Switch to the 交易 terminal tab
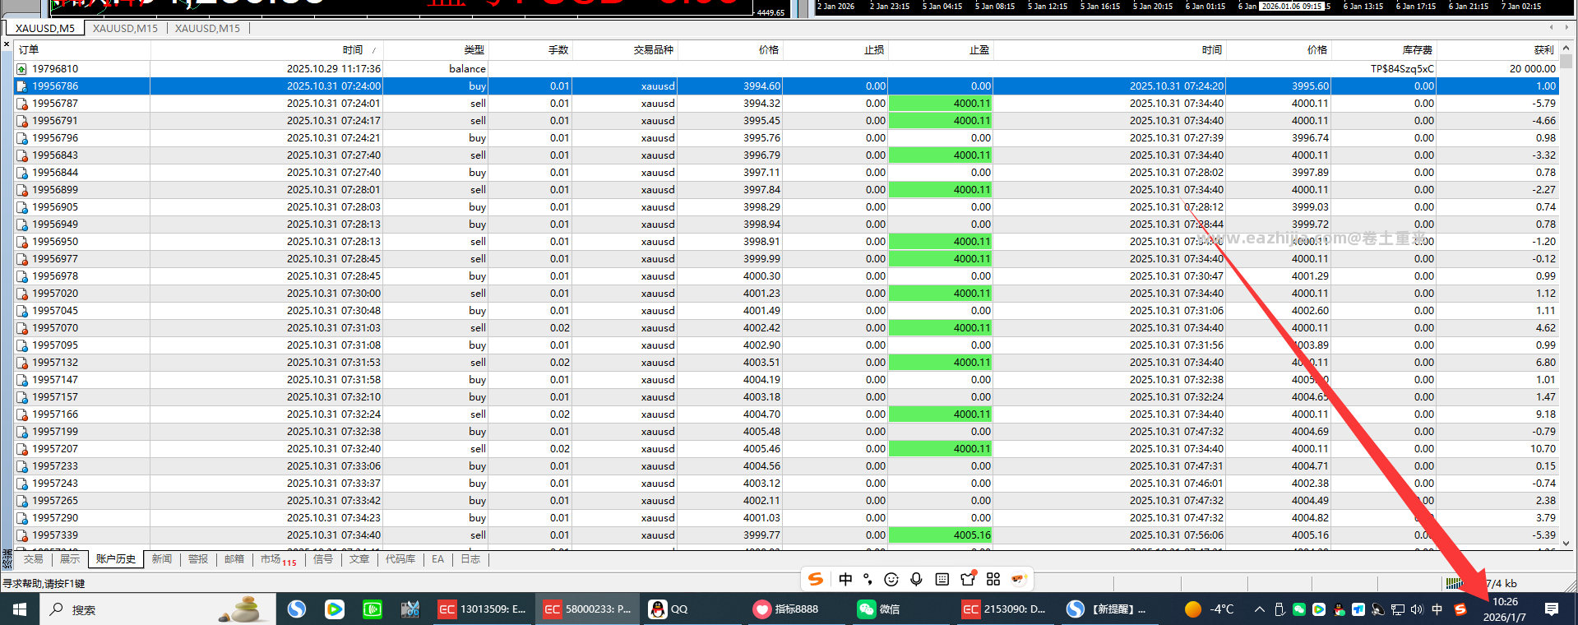Screen dimensions: 1578x625 coord(34,559)
